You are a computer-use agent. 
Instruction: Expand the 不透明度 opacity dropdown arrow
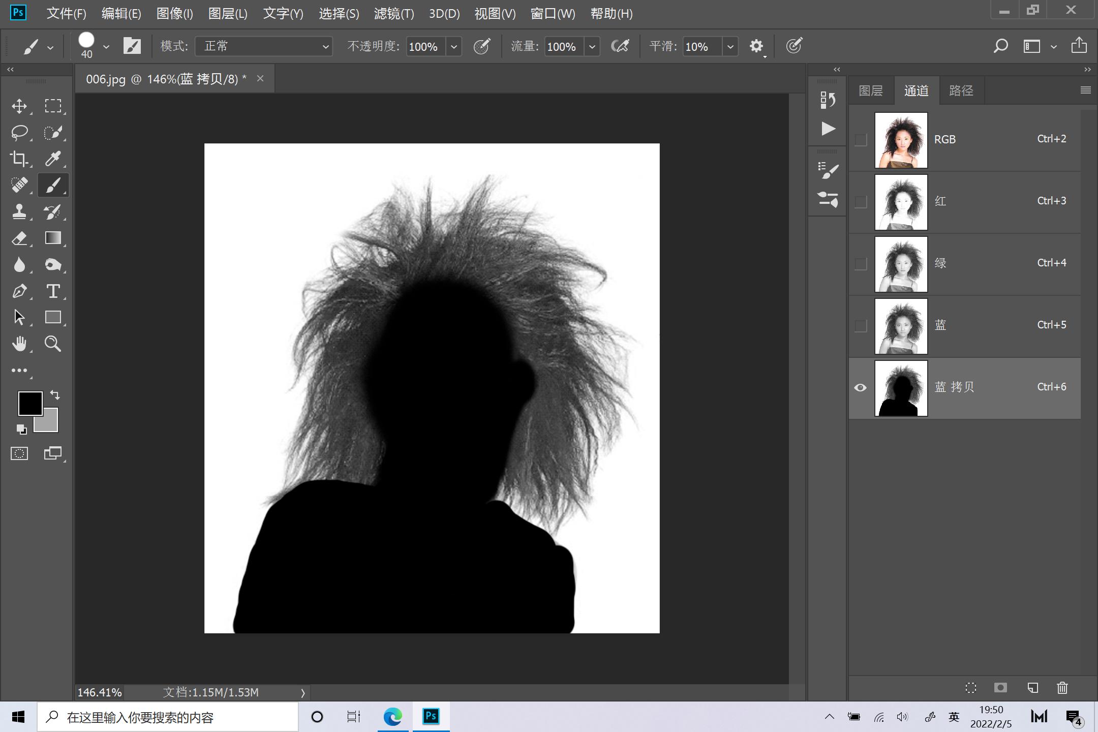tap(454, 47)
